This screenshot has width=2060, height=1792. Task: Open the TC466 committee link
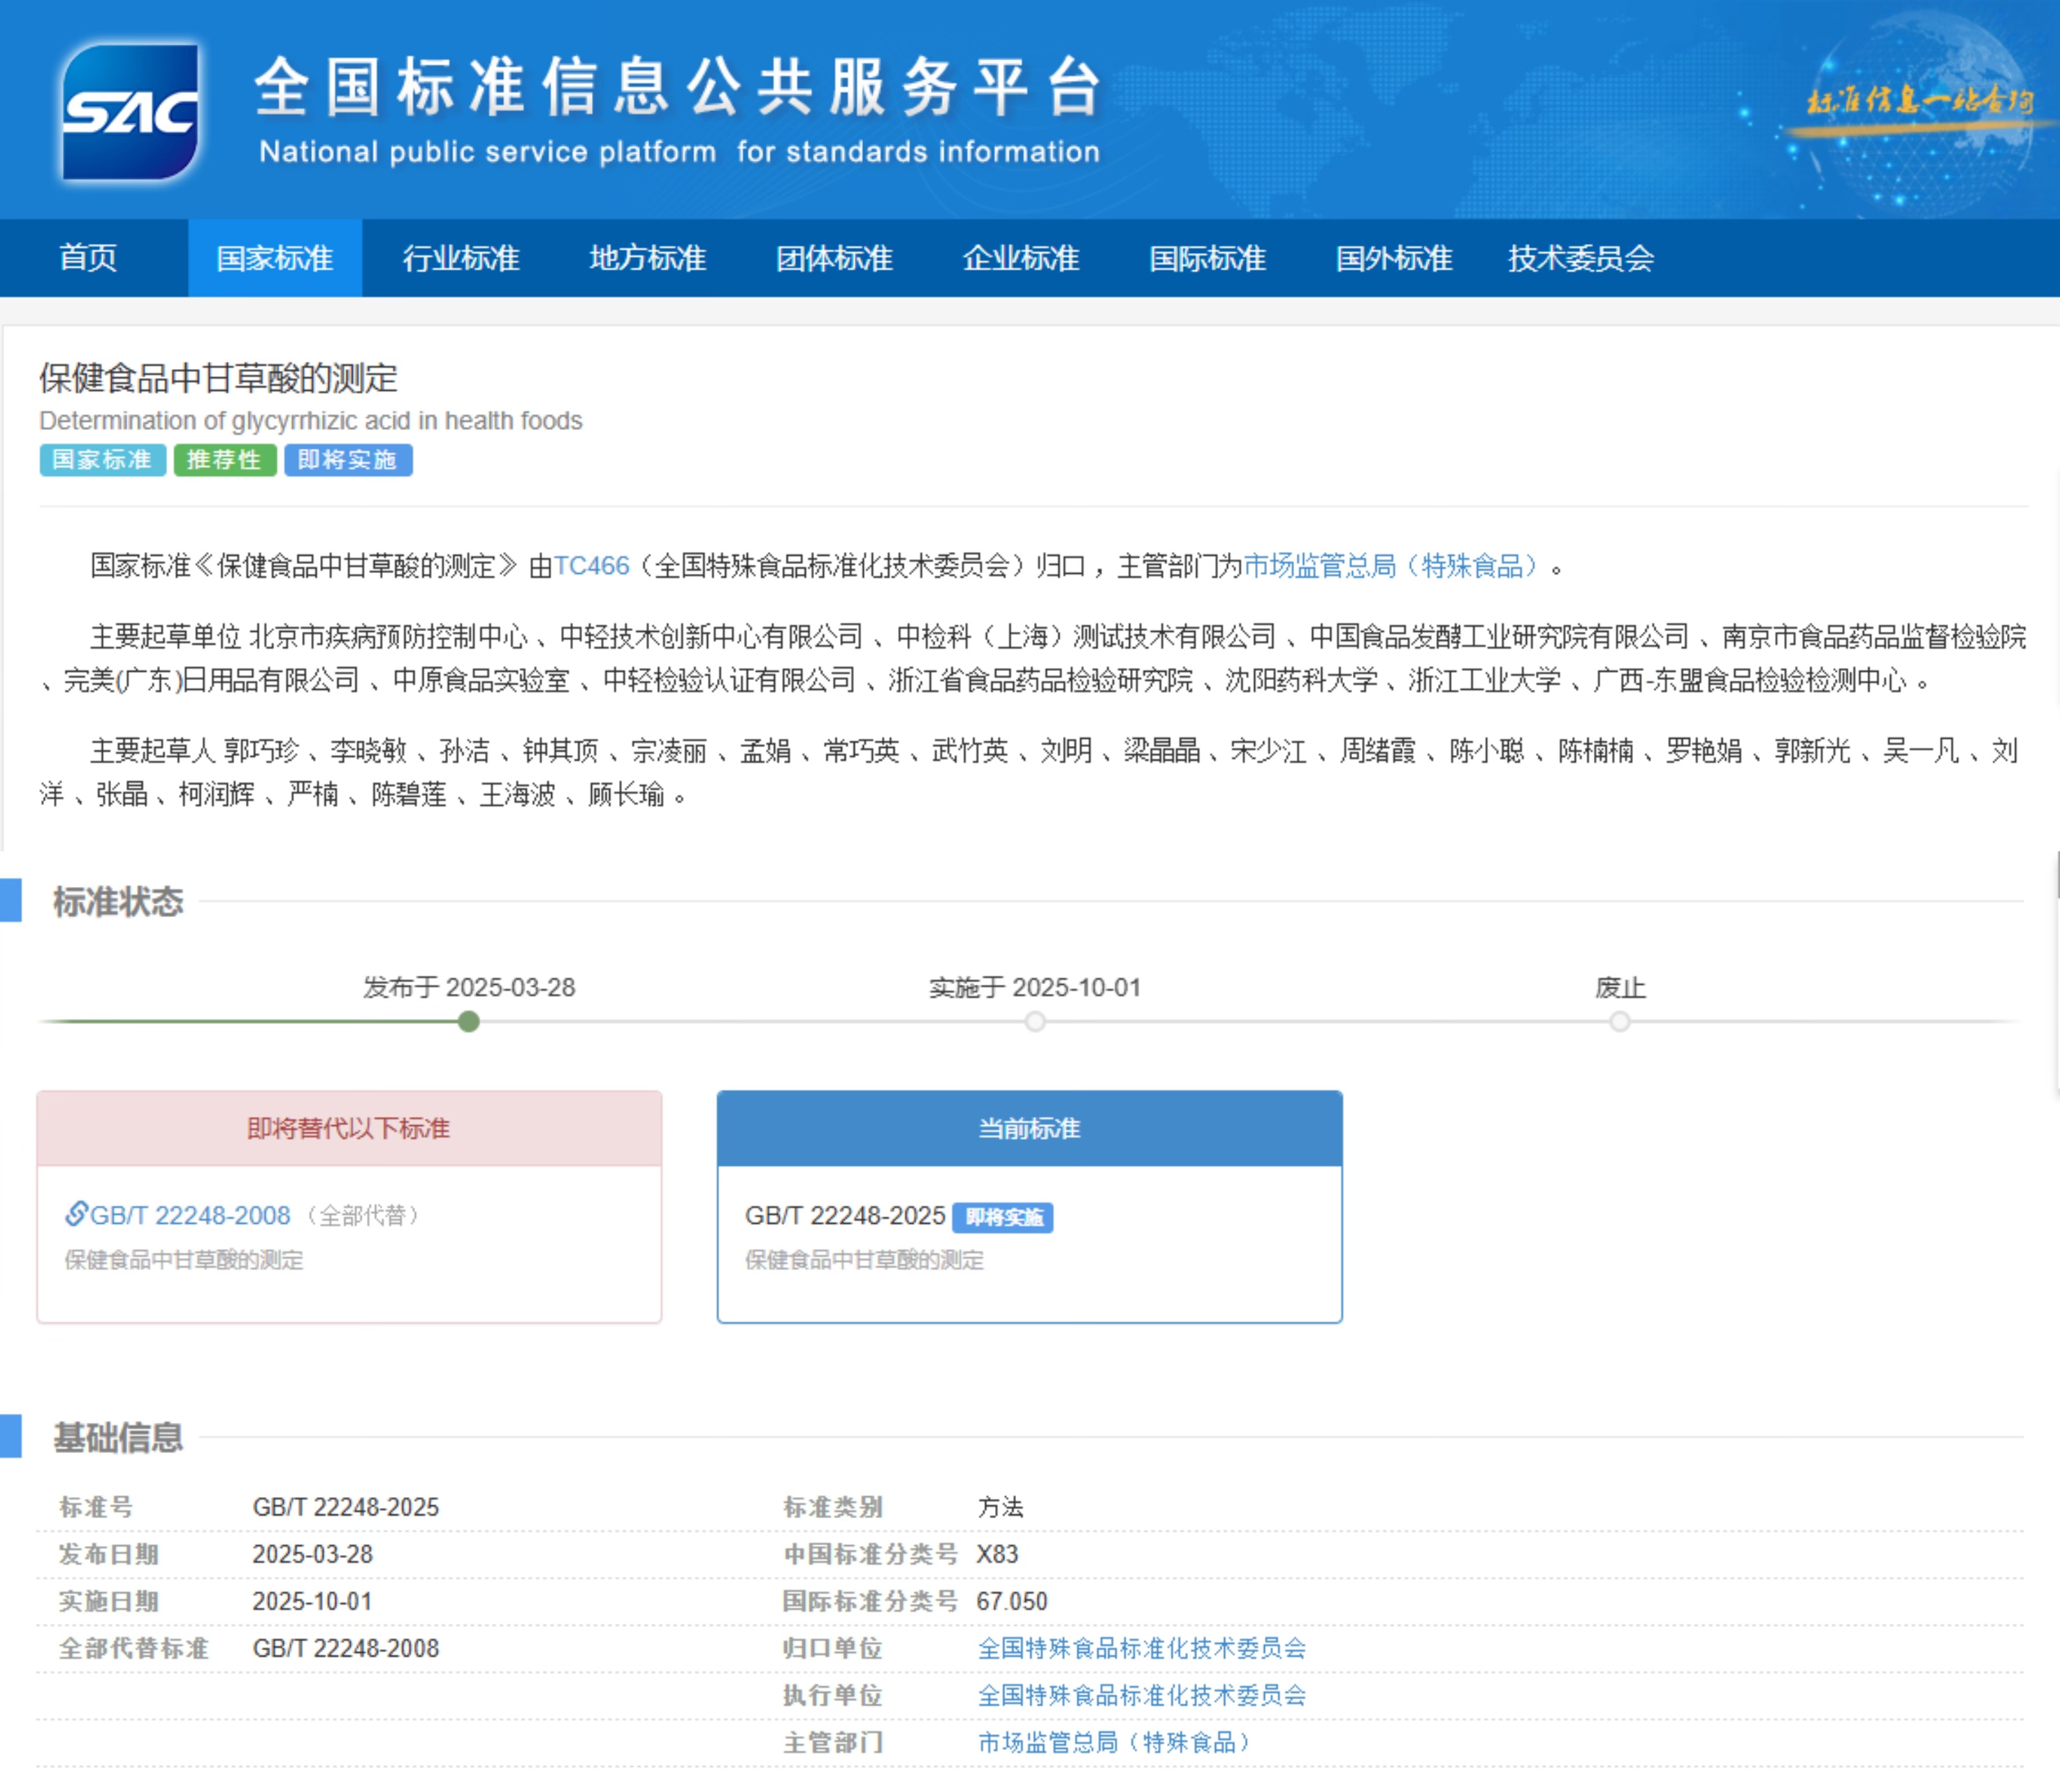(x=591, y=566)
